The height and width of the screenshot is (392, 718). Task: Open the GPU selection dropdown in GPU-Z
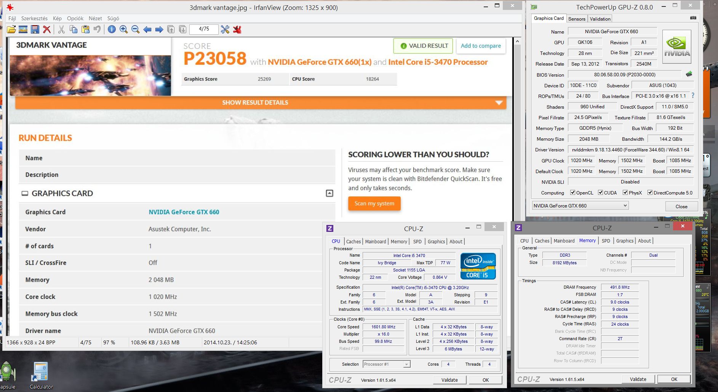pos(580,206)
